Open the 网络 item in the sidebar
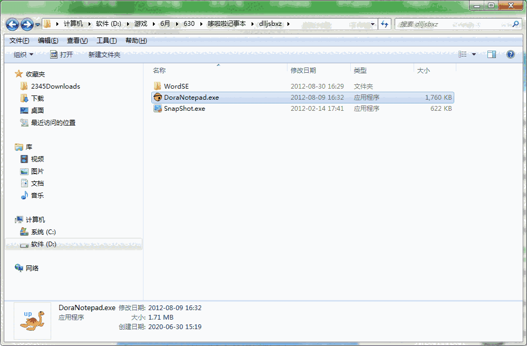 pos(32,268)
